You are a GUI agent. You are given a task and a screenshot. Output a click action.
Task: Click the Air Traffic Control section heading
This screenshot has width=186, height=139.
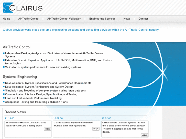[x=17, y=47]
